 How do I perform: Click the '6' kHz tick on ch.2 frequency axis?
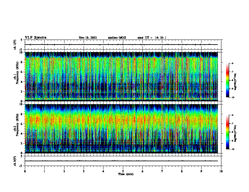22,124
